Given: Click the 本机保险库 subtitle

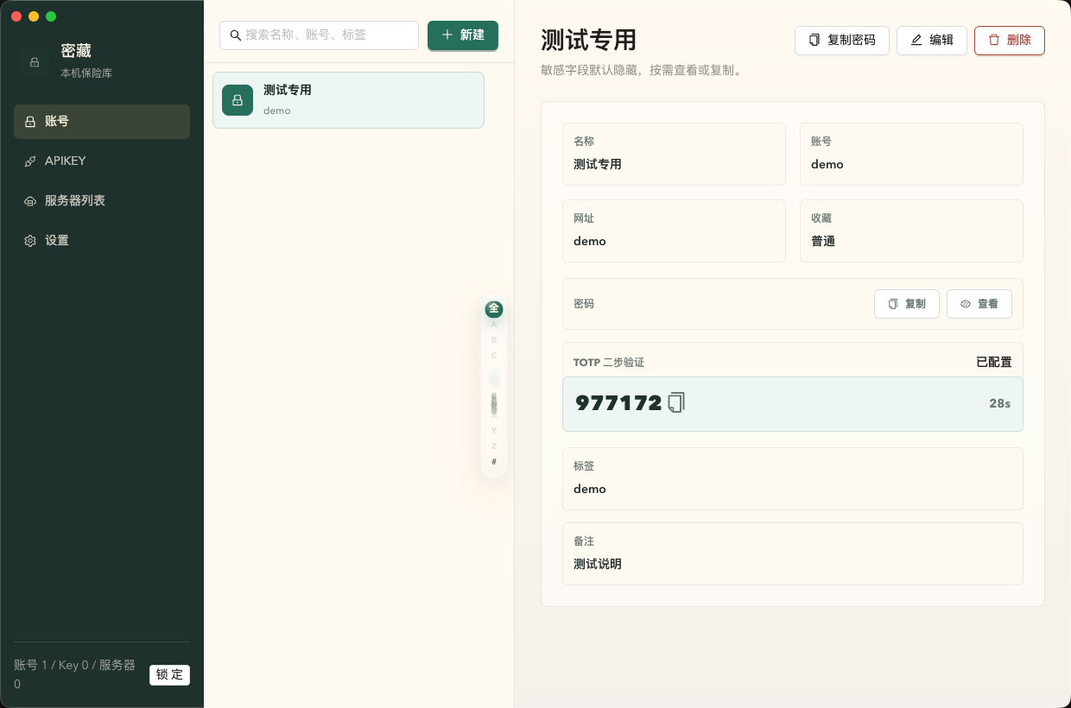Looking at the screenshot, I should pyautogui.click(x=86, y=73).
